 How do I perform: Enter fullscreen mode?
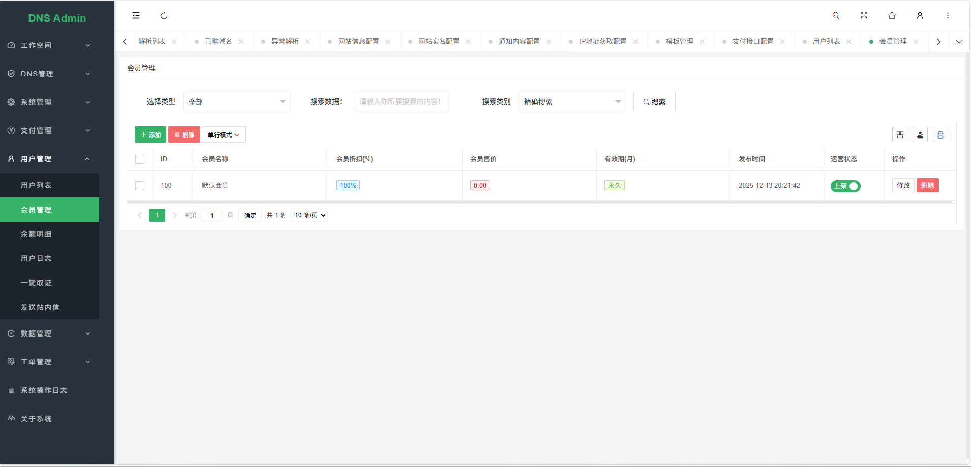tap(864, 15)
